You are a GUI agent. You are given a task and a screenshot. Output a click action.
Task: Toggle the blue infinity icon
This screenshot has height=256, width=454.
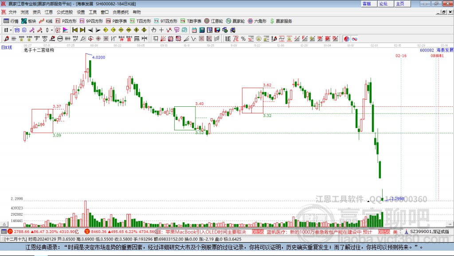coord(354,39)
